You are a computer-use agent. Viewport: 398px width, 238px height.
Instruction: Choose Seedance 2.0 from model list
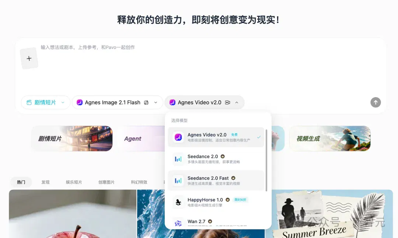click(216, 159)
